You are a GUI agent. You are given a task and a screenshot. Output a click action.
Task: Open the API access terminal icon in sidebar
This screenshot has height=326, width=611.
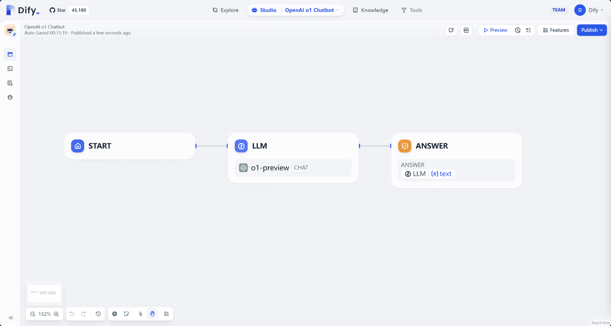pyautogui.click(x=10, y=68)
